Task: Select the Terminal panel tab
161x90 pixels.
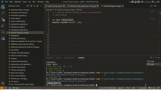Action: coord(81,58)
